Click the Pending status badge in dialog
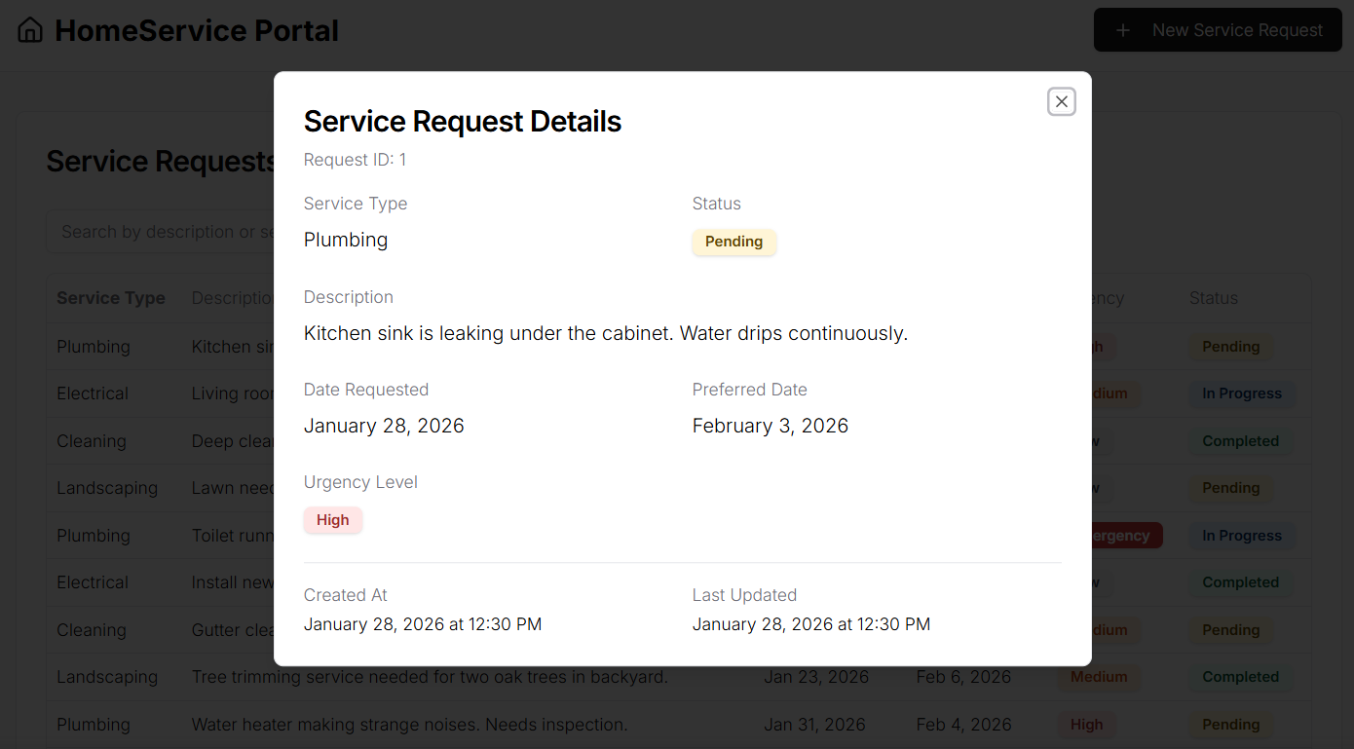This screenshot has width=1354, height=749. 733,242
